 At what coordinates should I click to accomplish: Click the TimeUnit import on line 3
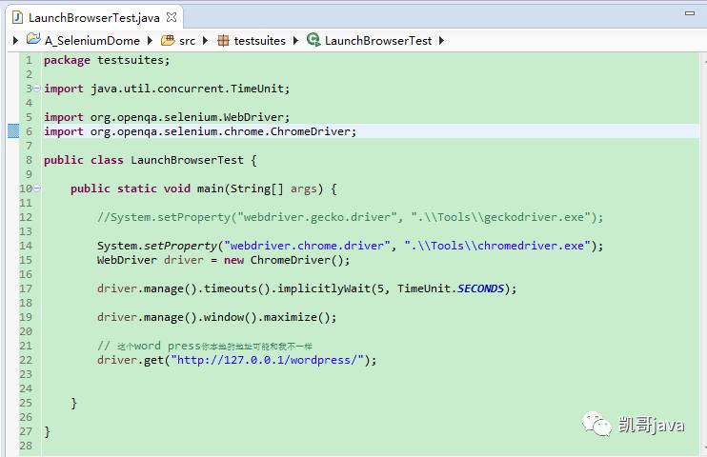[167, 89]
